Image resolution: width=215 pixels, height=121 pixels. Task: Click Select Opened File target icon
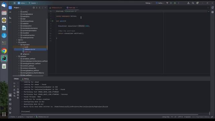click(x=34, y=8)
